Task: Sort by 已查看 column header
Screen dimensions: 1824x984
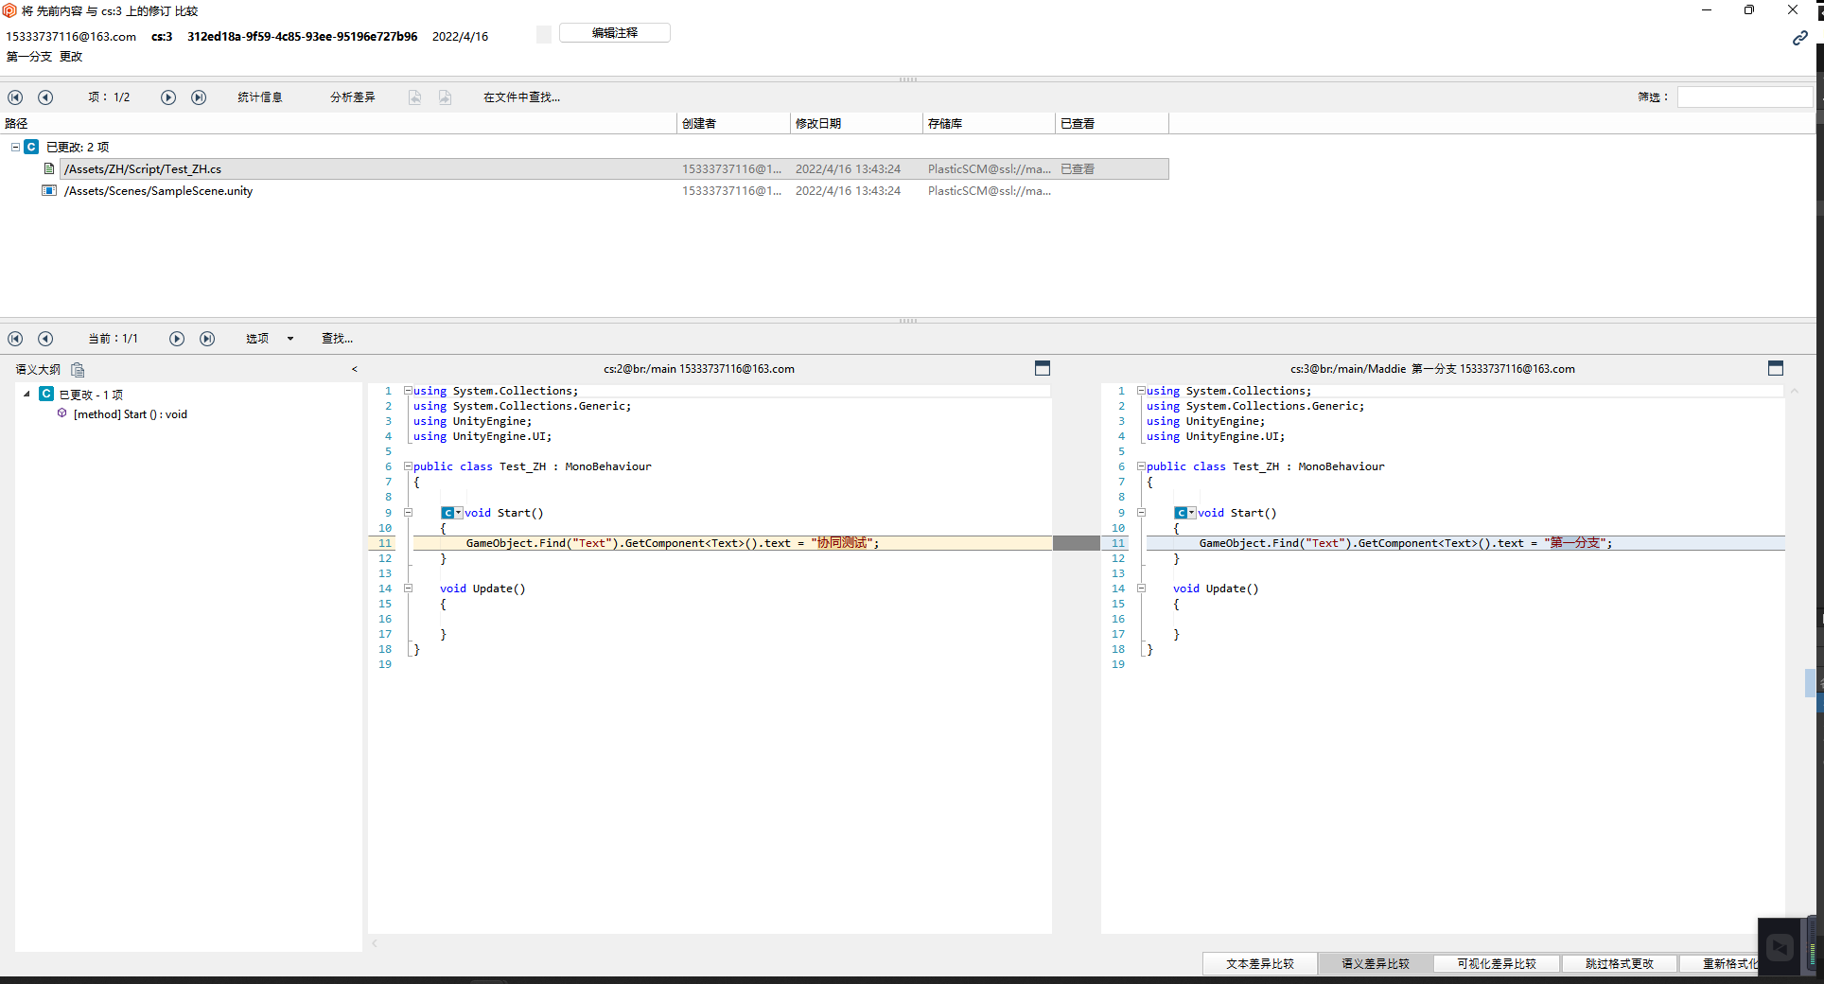Action: (1112, 123)
